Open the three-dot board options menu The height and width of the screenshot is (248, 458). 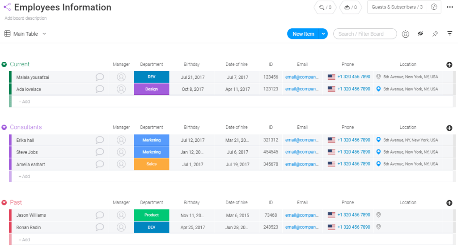coord(450,7)
